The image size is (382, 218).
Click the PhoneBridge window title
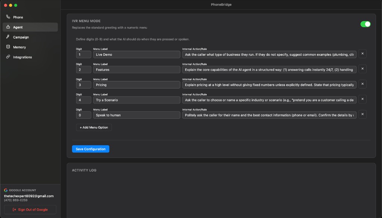(x=221, y=4)
